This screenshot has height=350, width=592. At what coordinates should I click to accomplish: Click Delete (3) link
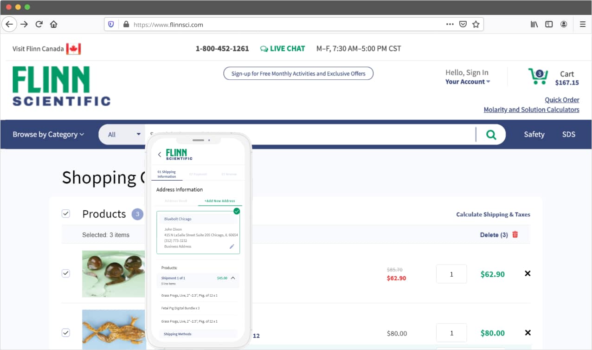click(494, 235)
